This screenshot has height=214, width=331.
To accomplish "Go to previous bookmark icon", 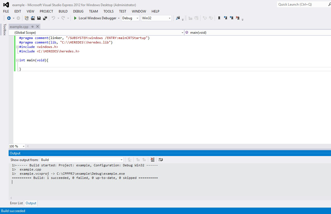I will (x=226, y=18).
